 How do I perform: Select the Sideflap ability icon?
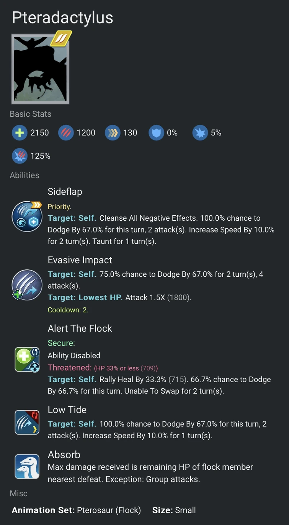pos(27,216)
